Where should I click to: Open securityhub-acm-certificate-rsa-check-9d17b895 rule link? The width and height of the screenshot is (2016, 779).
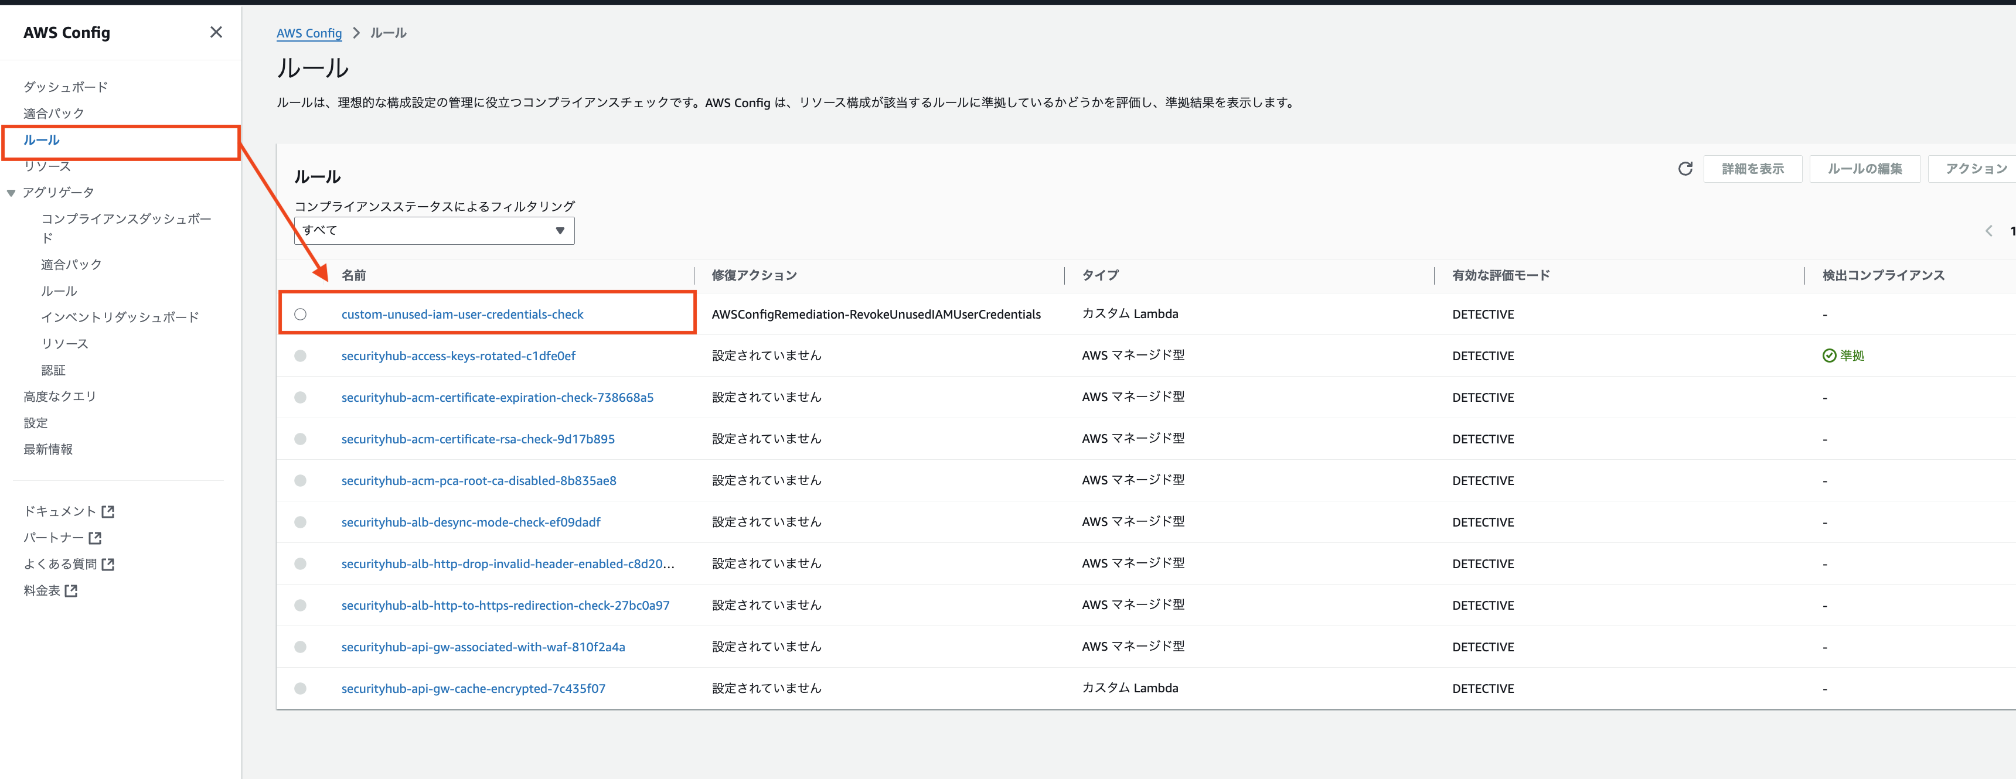tap(478, 439)
